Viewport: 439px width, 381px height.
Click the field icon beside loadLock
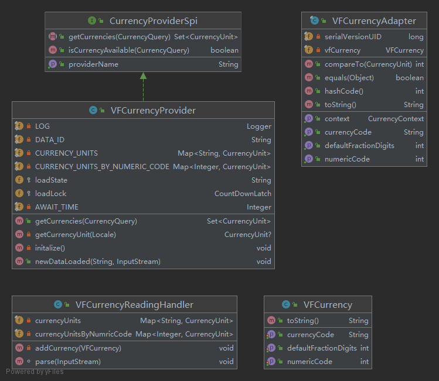tap(19, 193)
